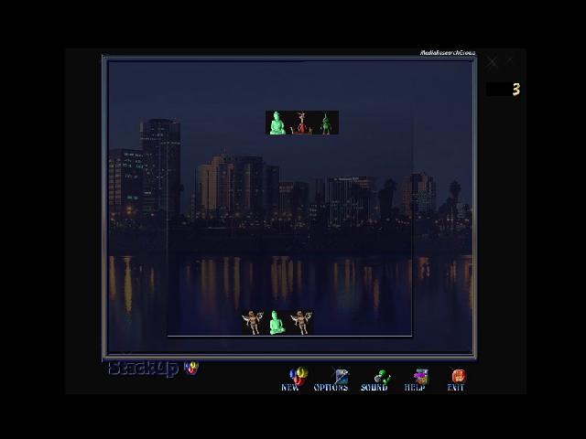Start a new game with NEW button

[295, 379]
